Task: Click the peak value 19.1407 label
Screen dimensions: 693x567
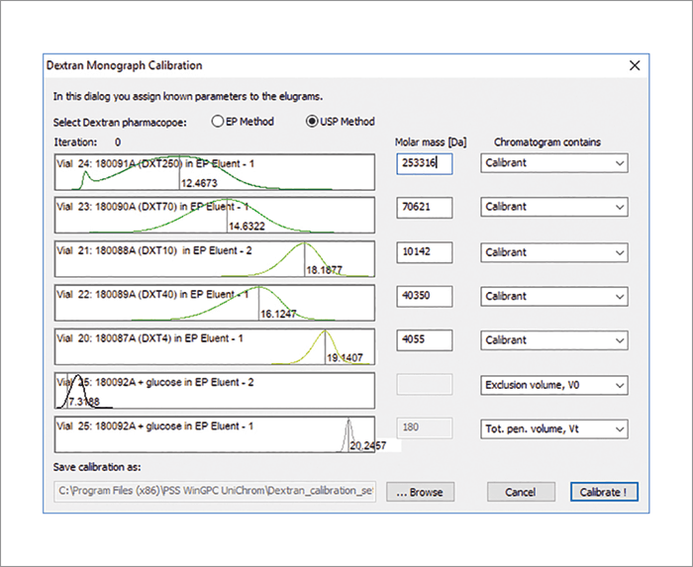Action: click(x=345, y=357)
